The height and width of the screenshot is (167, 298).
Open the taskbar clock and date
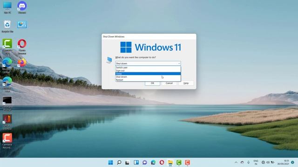(x=283, y=162)
